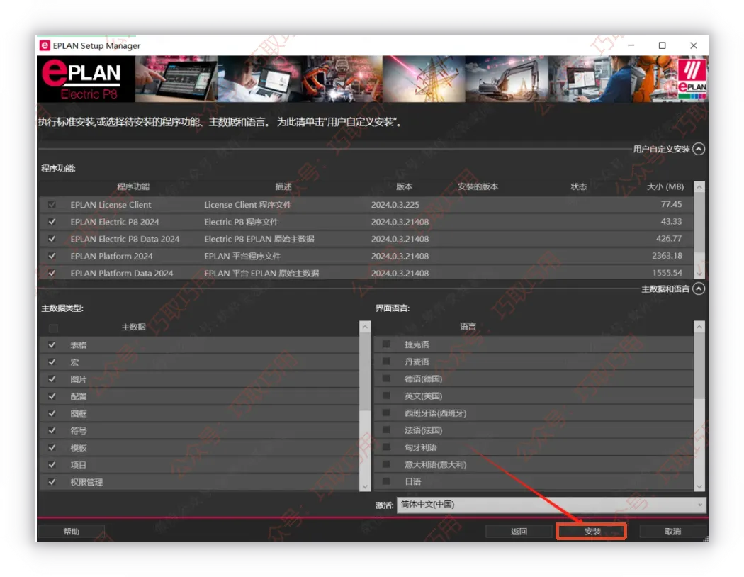Uncheck the 图框 master data checkbox
This screenshot has width=744, height=577.
[x=52, y=413]
